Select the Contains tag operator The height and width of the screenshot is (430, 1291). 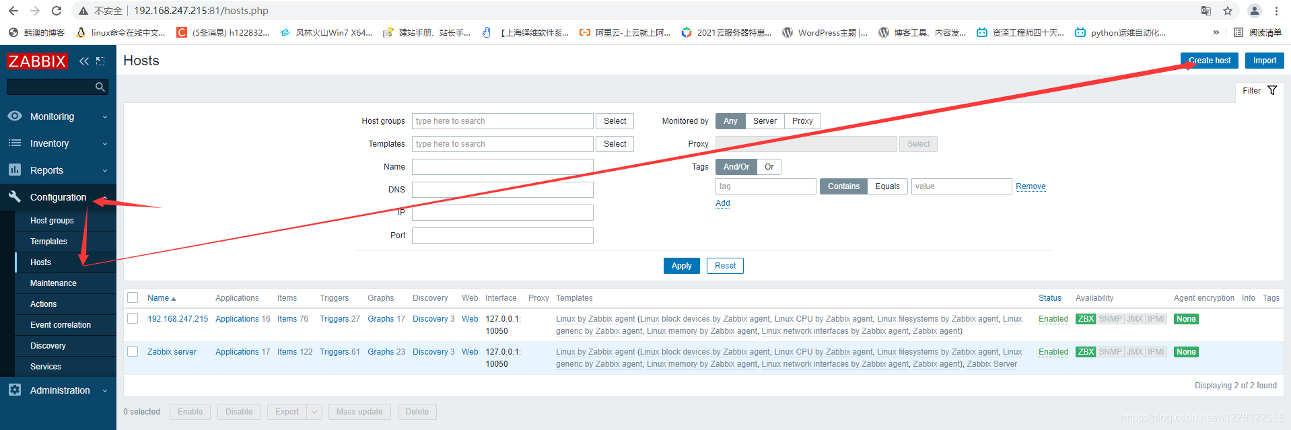pyautogui.click(x=843, y=186)
